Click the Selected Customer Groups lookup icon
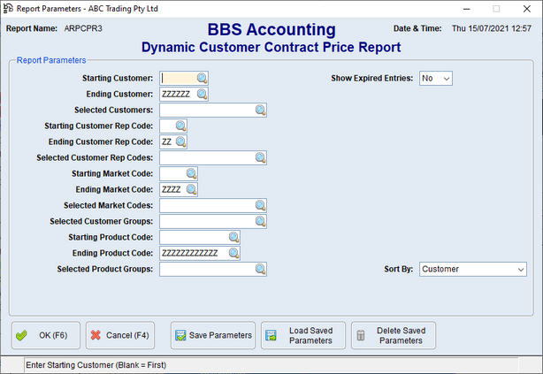Viewport: 543px width, 374px height. tap(260, 222)
